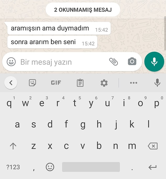This screenshot has height=179, width=166.
Task: Open the emoji picker in message box
Action: pyautogui.click(x=11, y=62)
